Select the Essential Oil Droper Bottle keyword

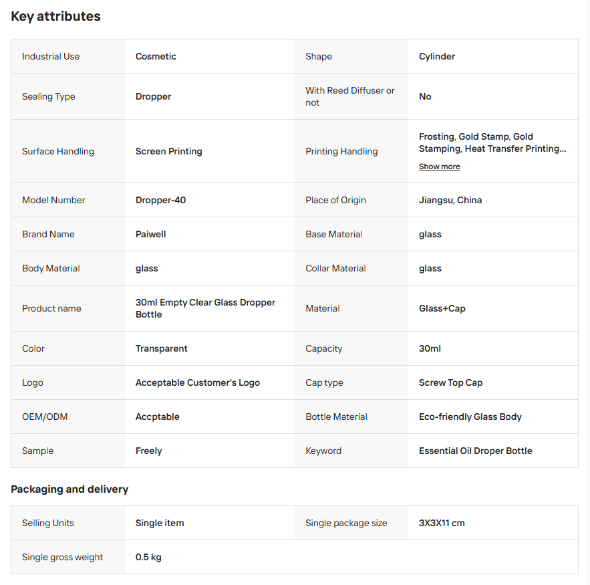[x=476, y=451]
